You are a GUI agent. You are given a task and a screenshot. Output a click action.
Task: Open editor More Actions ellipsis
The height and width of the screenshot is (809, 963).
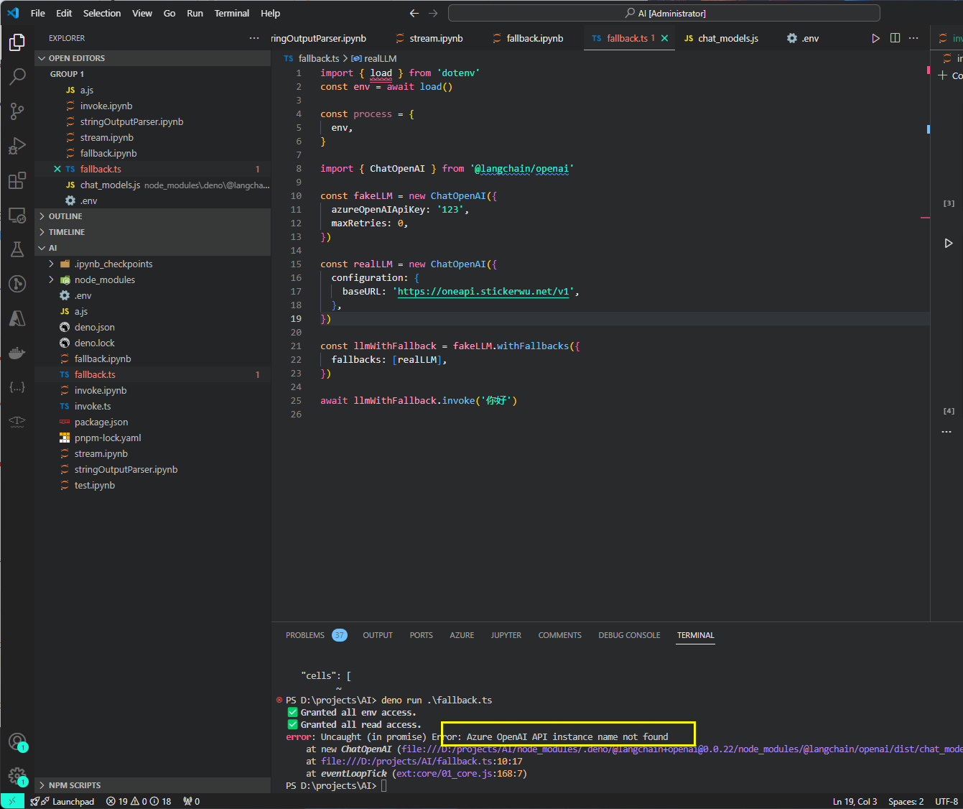(x=913, y=38)
